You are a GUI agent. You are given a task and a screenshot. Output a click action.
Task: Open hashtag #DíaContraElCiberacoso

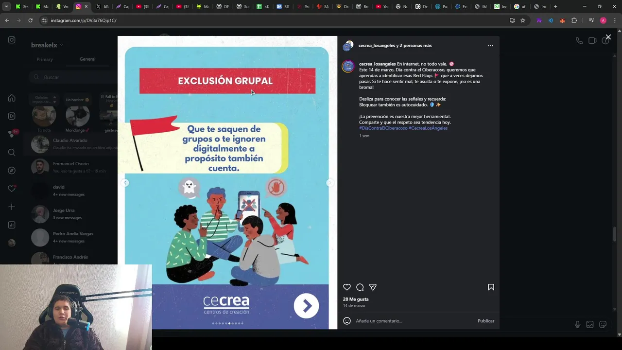pyautogui.click(x=383, y=128)
